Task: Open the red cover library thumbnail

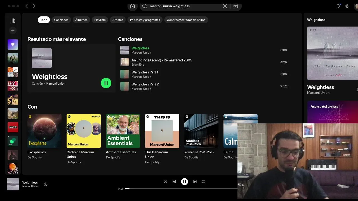Action: 13,127
